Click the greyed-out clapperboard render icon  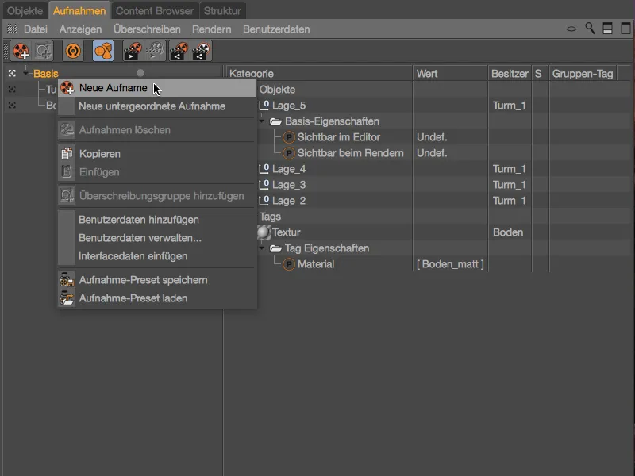click(156, 51)
